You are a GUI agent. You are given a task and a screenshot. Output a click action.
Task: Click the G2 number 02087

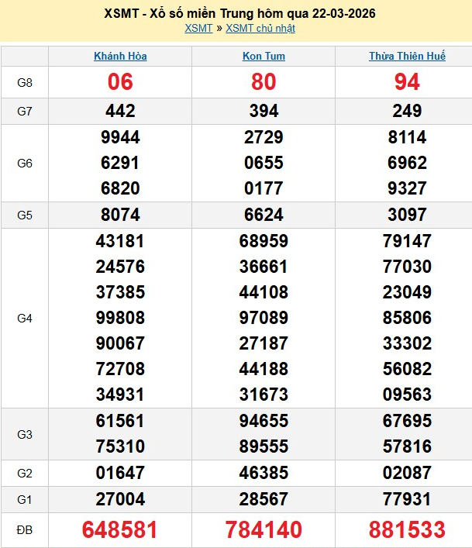(x=407, y=473)
